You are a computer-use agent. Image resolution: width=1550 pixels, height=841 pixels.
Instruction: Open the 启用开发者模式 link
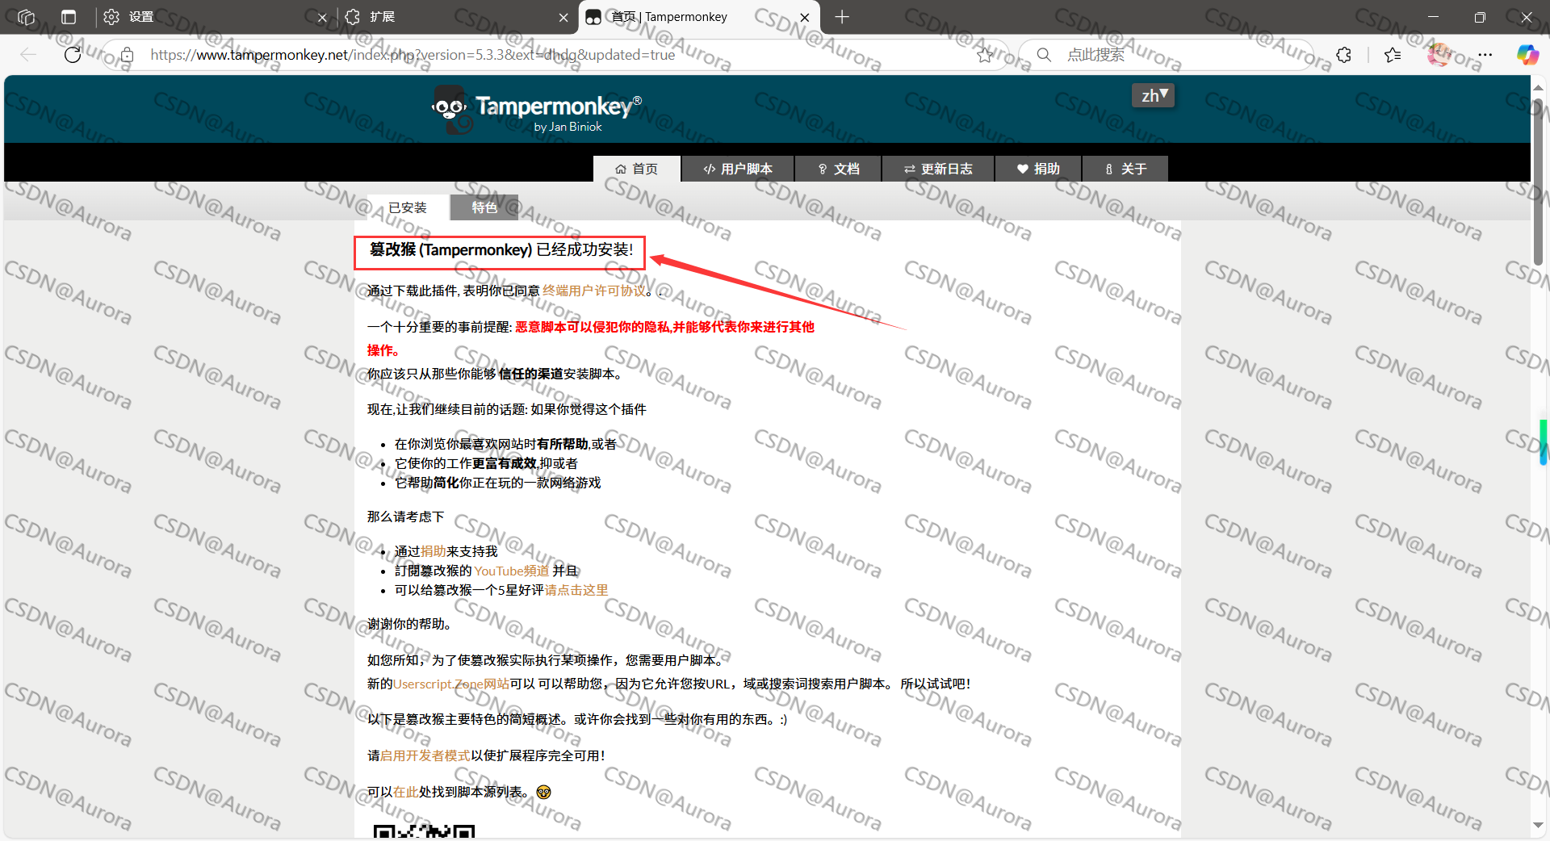pos(425,755)
